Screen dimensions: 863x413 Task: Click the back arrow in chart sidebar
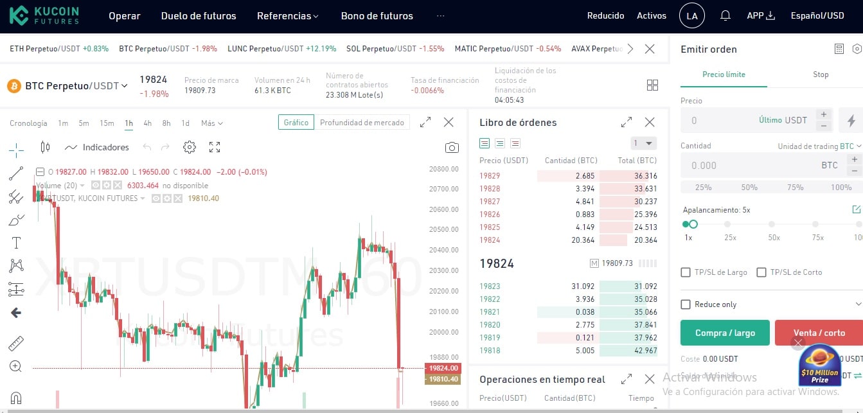point(16,313)
